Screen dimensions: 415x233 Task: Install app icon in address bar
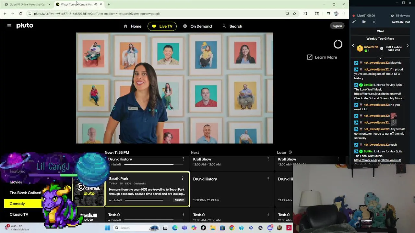coord(287,14)
